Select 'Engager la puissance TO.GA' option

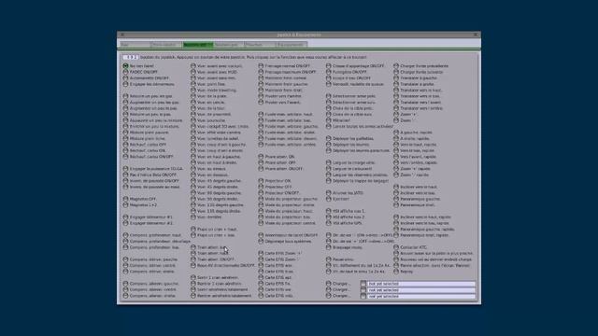tap(125, 169)
